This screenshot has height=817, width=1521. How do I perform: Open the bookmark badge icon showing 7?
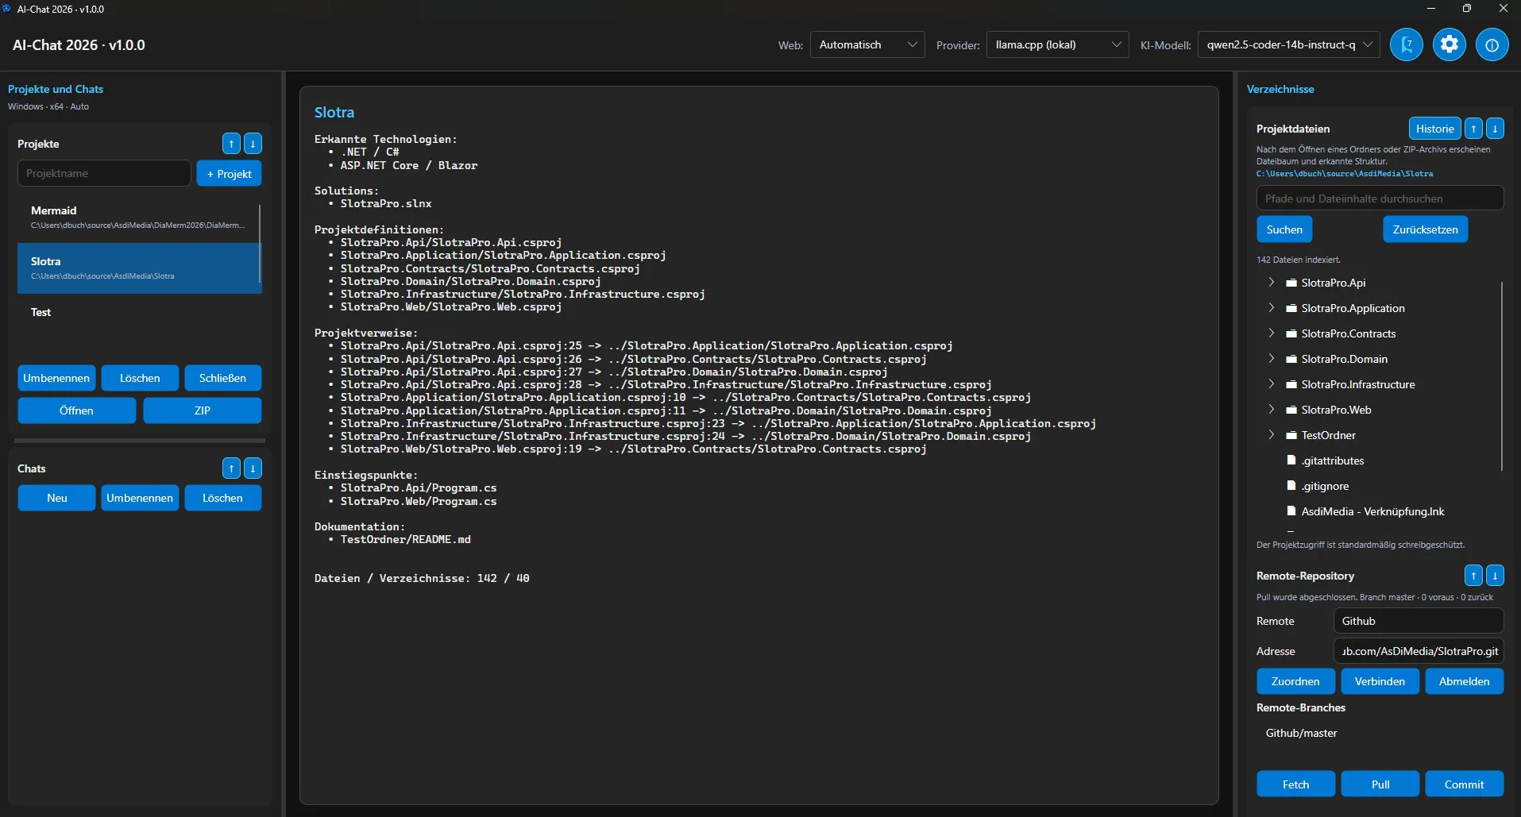[1406, 44]
